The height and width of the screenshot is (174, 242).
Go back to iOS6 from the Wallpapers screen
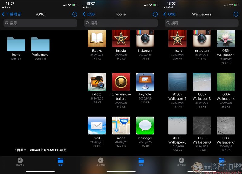tap(169, 14)
